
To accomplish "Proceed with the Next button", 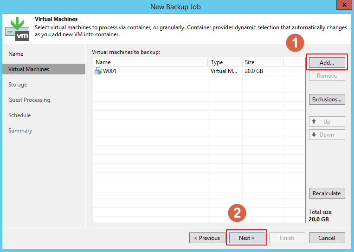I will click(x=247, y=238).
